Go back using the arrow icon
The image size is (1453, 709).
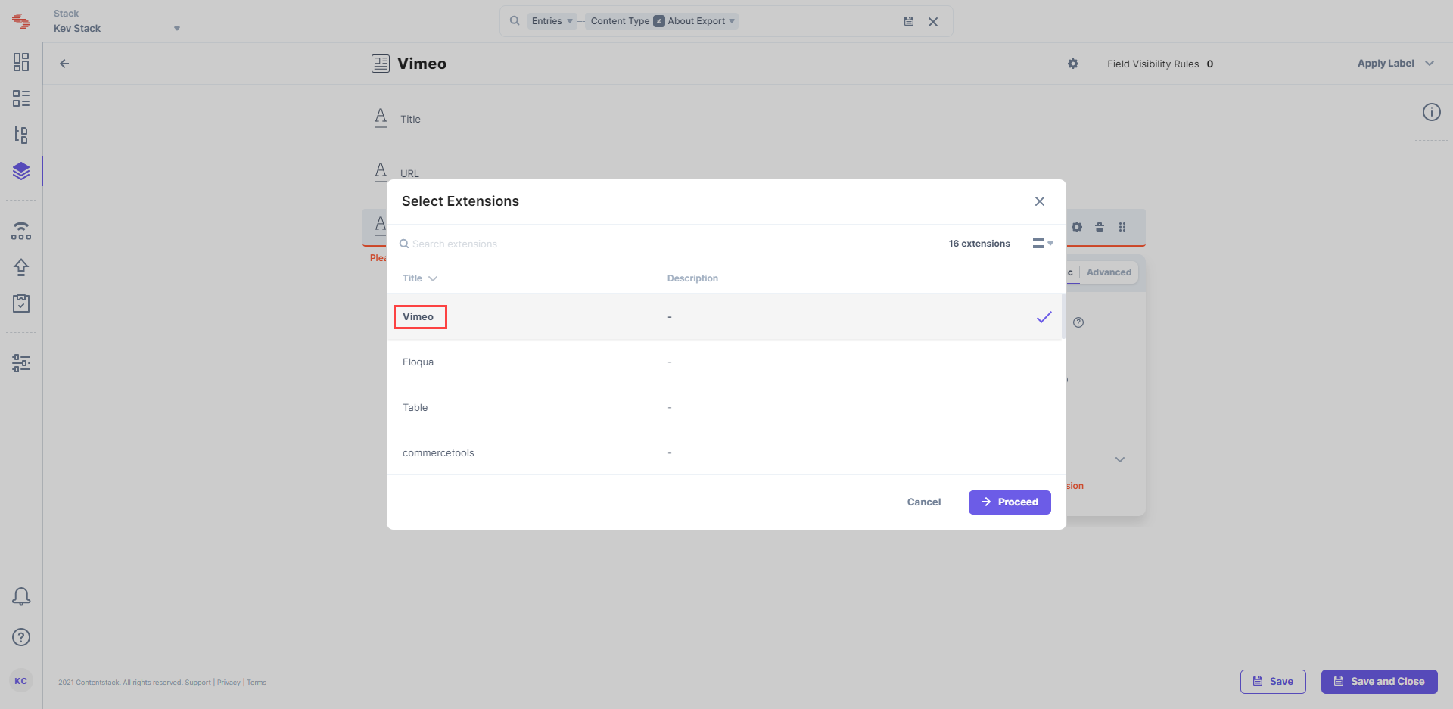64,64
